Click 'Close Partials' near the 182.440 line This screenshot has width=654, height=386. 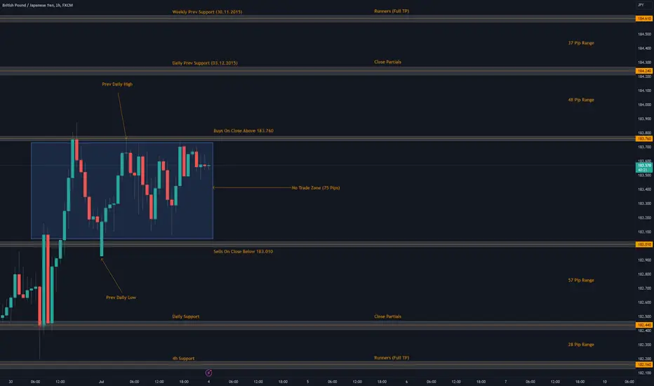[x=387, y=317]
